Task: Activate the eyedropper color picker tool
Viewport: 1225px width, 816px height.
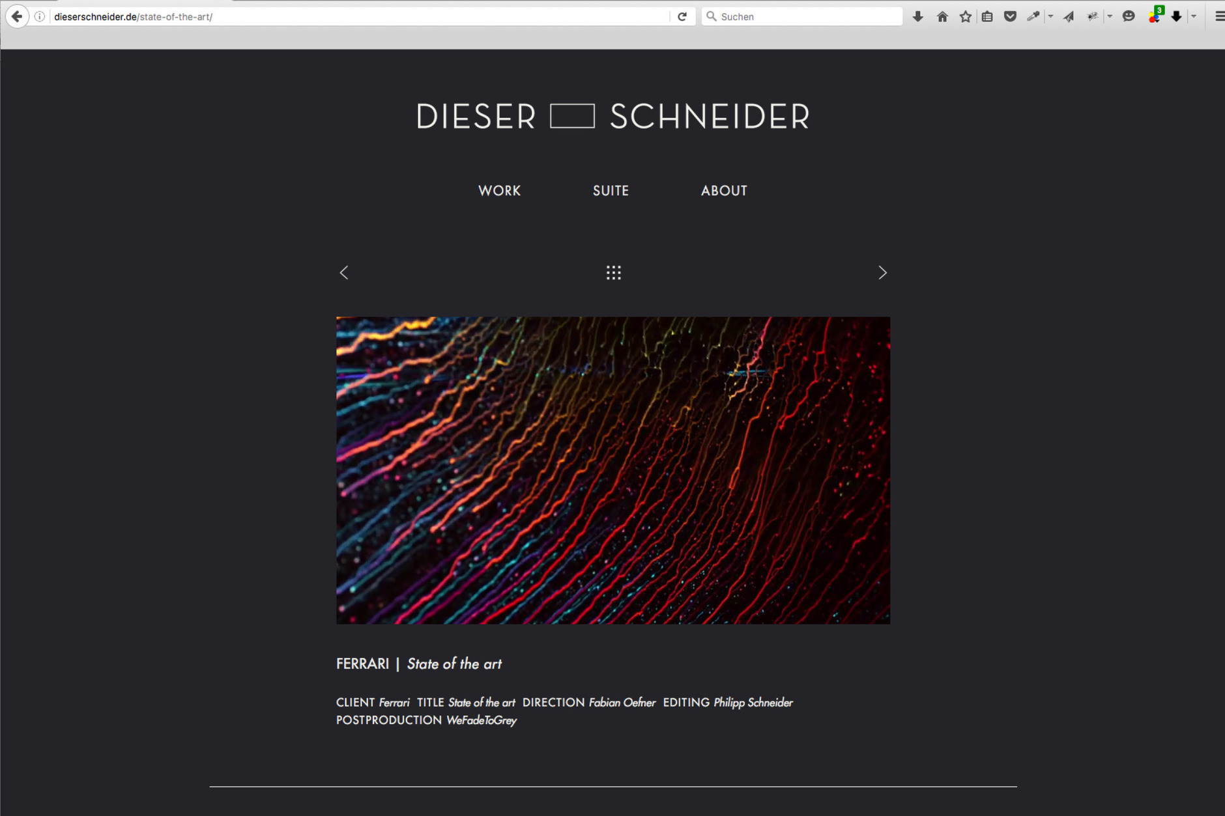Action: pos(1033,16)
